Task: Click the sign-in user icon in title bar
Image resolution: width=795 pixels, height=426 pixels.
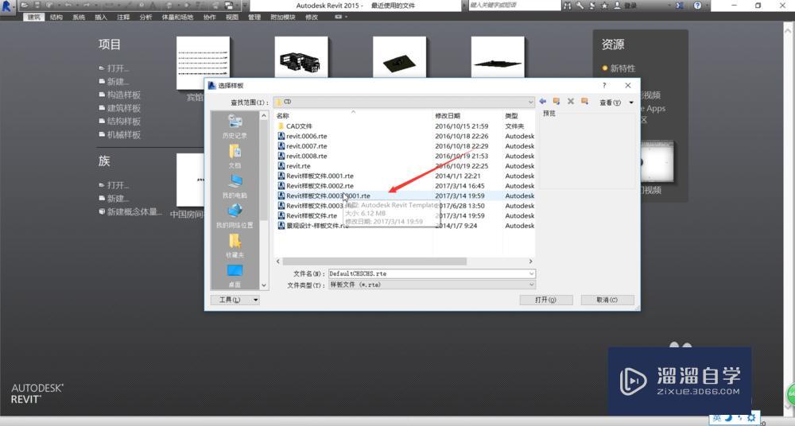Action: point(617,6)
